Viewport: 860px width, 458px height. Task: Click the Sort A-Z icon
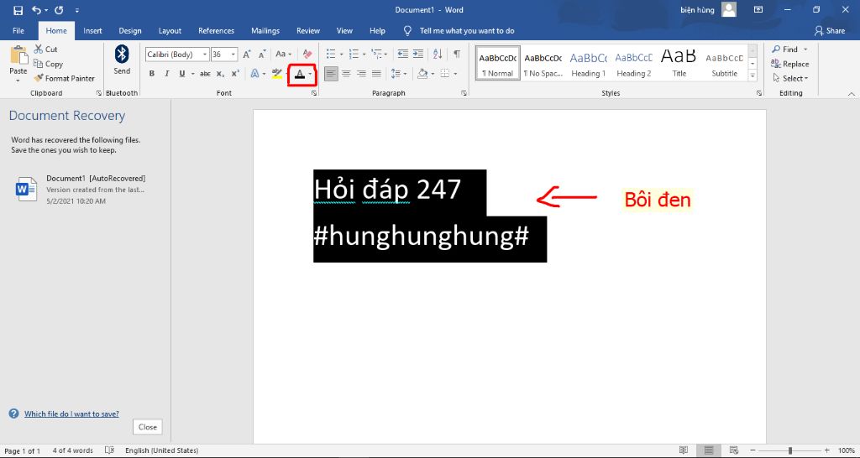(438, 55)
